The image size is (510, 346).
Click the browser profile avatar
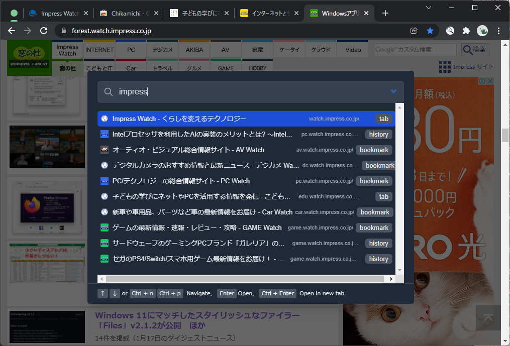coord(482,30)
